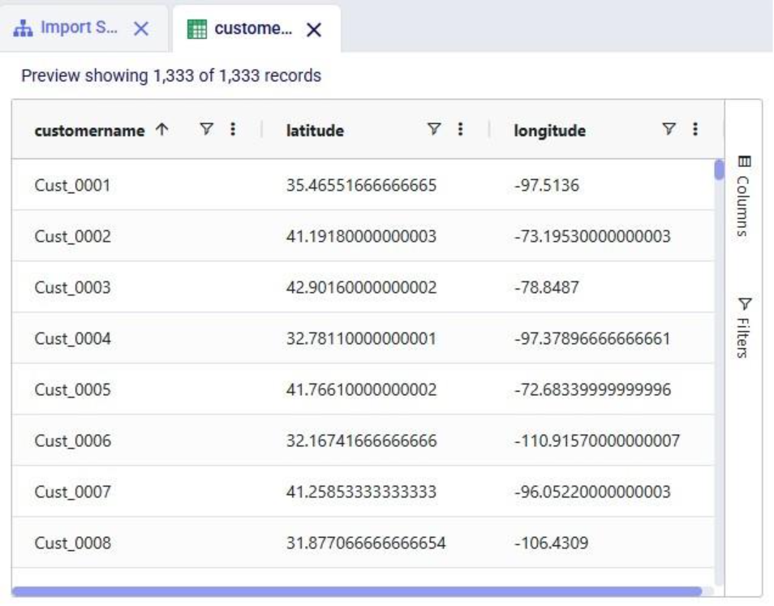Screen dimensions: 774x606
Task: Click longitude value -73.19530000000003
Action: pos(592,236)
